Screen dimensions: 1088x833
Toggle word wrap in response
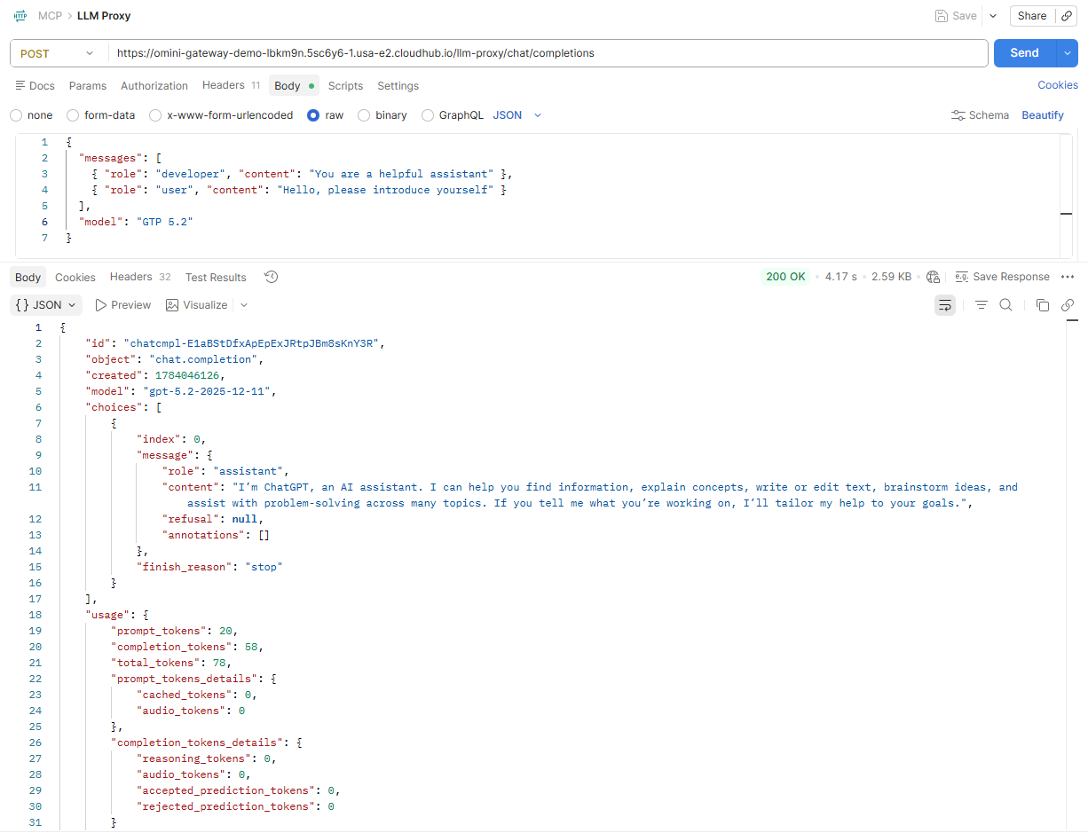tap(945, 305)
